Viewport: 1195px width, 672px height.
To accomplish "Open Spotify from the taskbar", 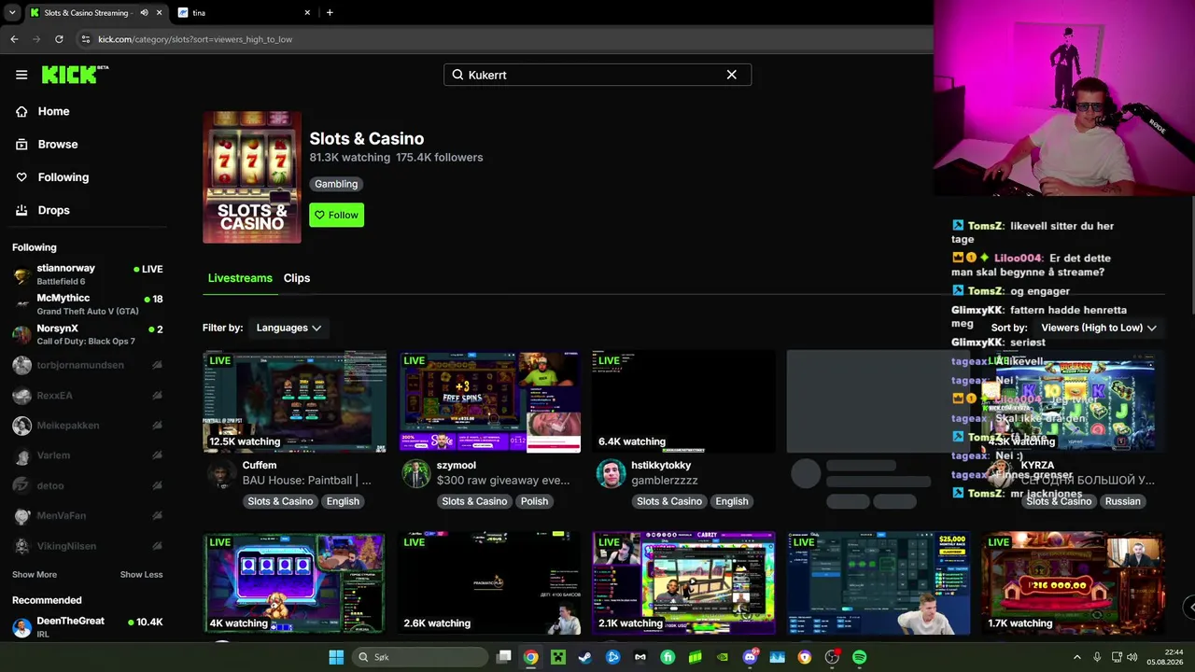I will pyautogui.click(x=859, y=657).
